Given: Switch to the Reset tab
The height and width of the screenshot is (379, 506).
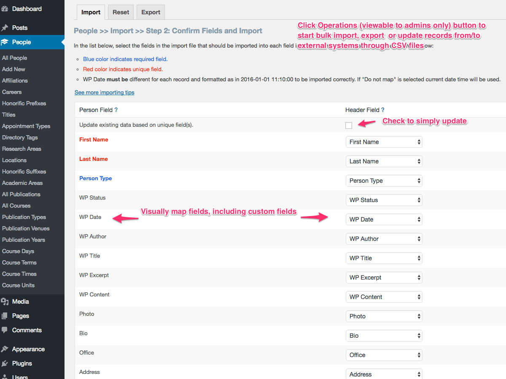Looking at the screenshot, I should [121, 12].
